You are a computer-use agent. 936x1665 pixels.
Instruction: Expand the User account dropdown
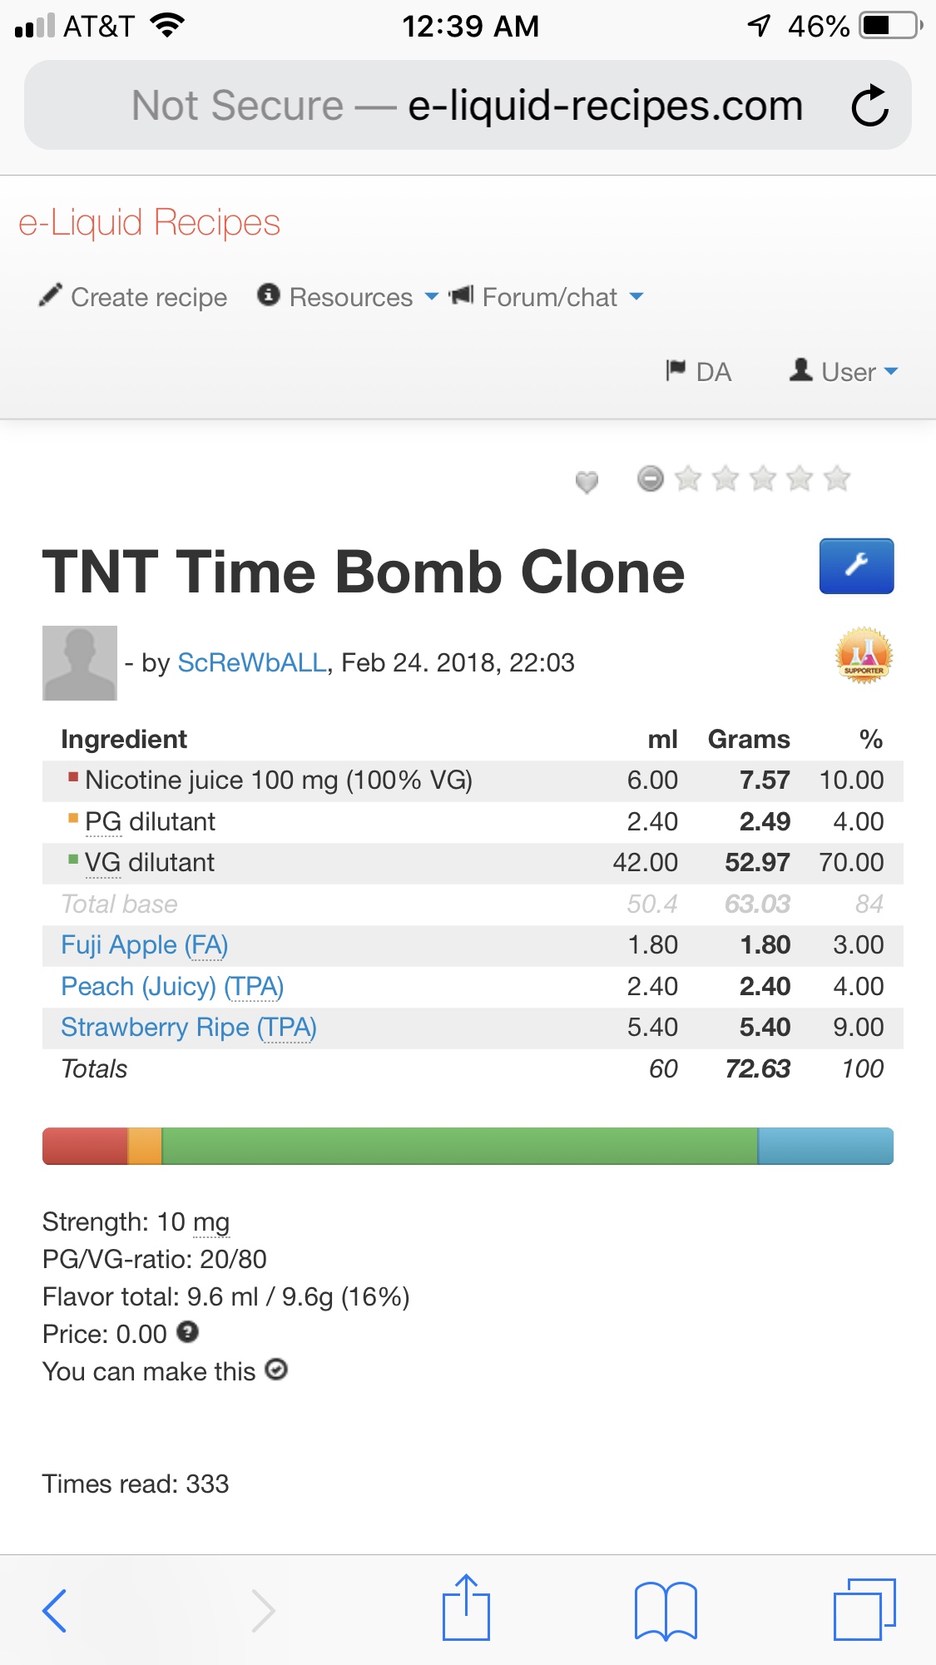tap(844, 371)
